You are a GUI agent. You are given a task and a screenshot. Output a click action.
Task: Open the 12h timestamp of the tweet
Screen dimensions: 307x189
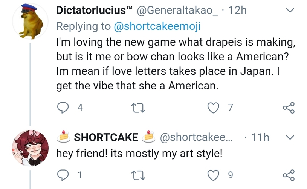237,11
